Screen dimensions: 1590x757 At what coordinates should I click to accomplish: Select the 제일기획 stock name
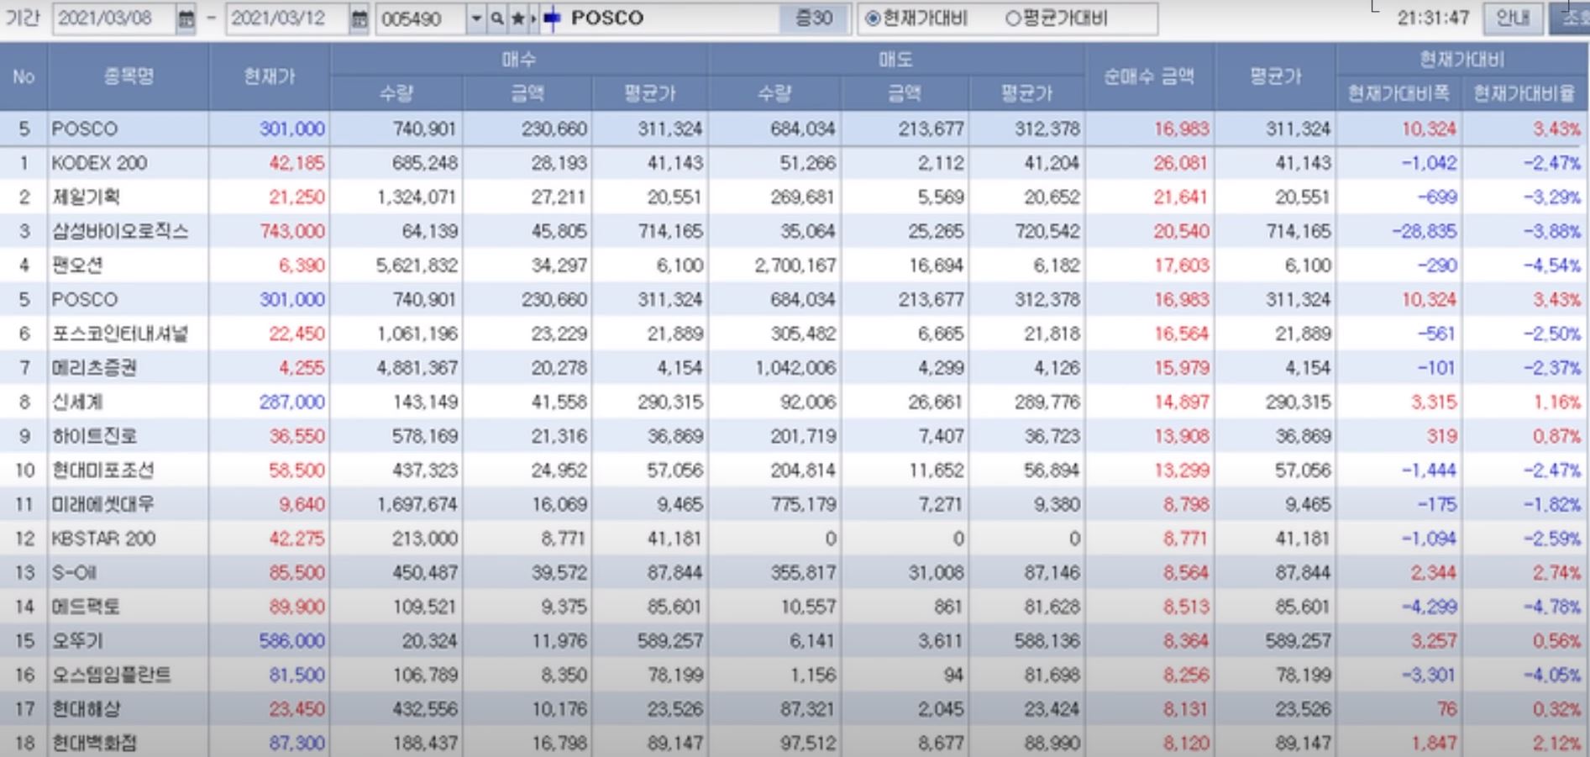(86, 197)
